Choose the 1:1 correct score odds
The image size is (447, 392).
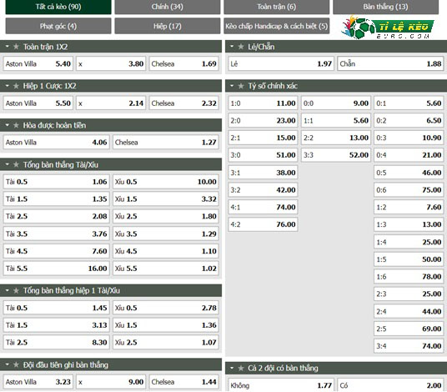point(336,121)
